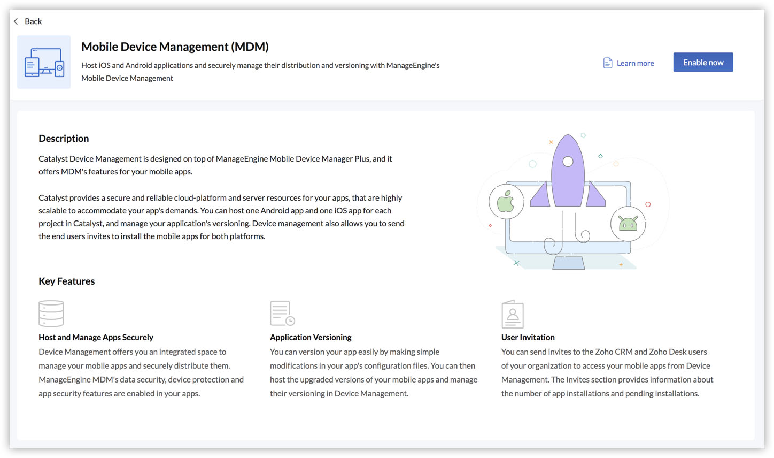Screen dimensions: 774x458
Task: Click the "Host and Manage Apps Securely" heading
Action: (96, 338)
